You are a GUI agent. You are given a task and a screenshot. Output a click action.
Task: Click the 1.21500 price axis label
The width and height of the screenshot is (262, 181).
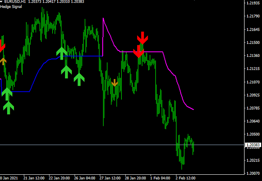(x=253, y=43)
